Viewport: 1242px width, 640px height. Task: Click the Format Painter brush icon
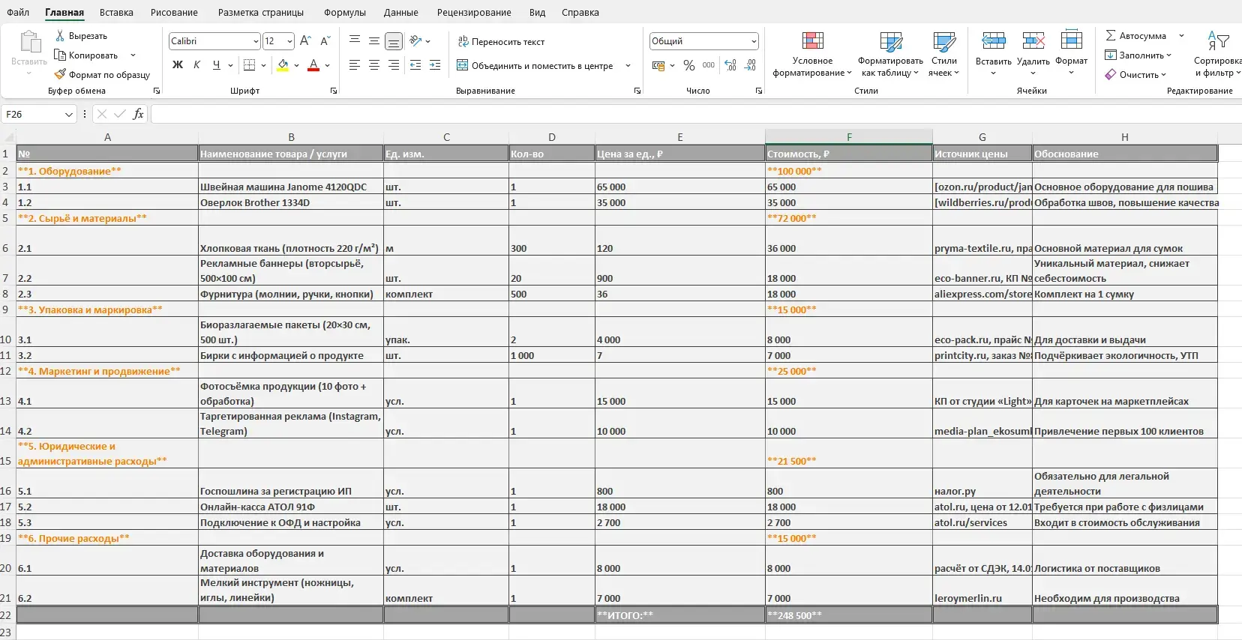(x=61, y=75)
